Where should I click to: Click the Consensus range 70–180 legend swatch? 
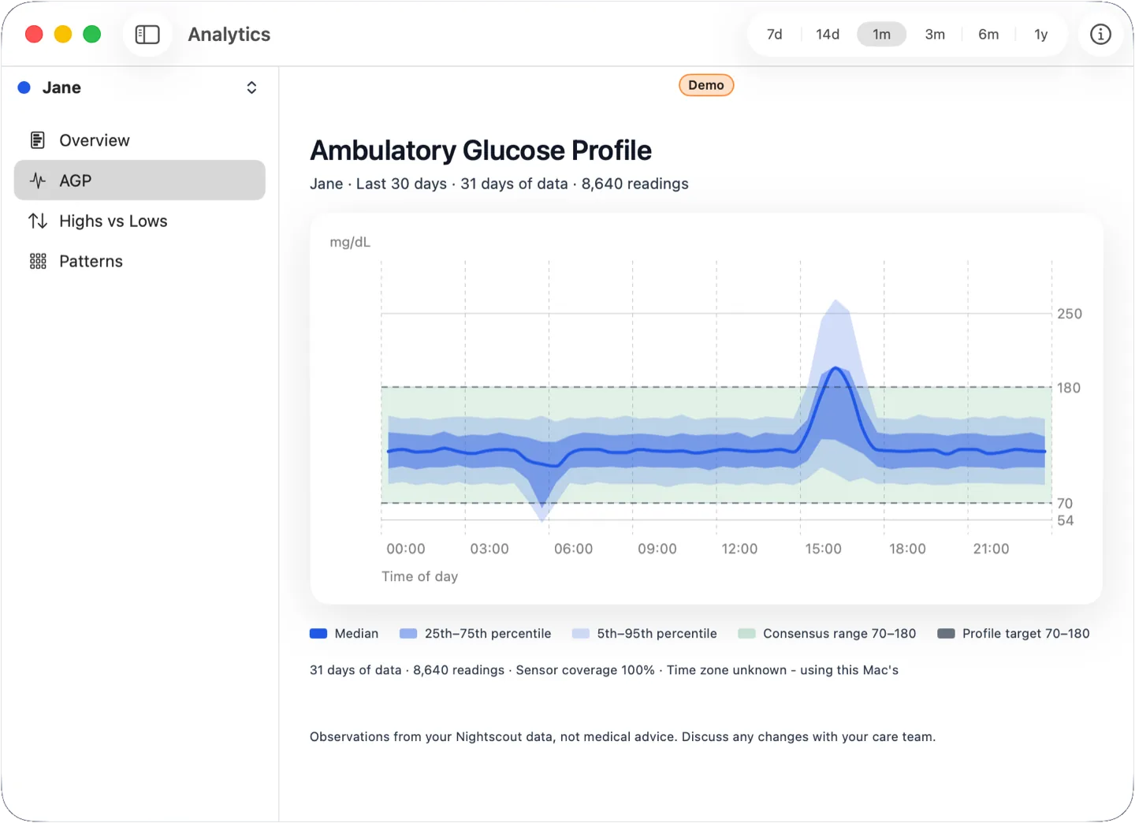click(x=746, y=634)
